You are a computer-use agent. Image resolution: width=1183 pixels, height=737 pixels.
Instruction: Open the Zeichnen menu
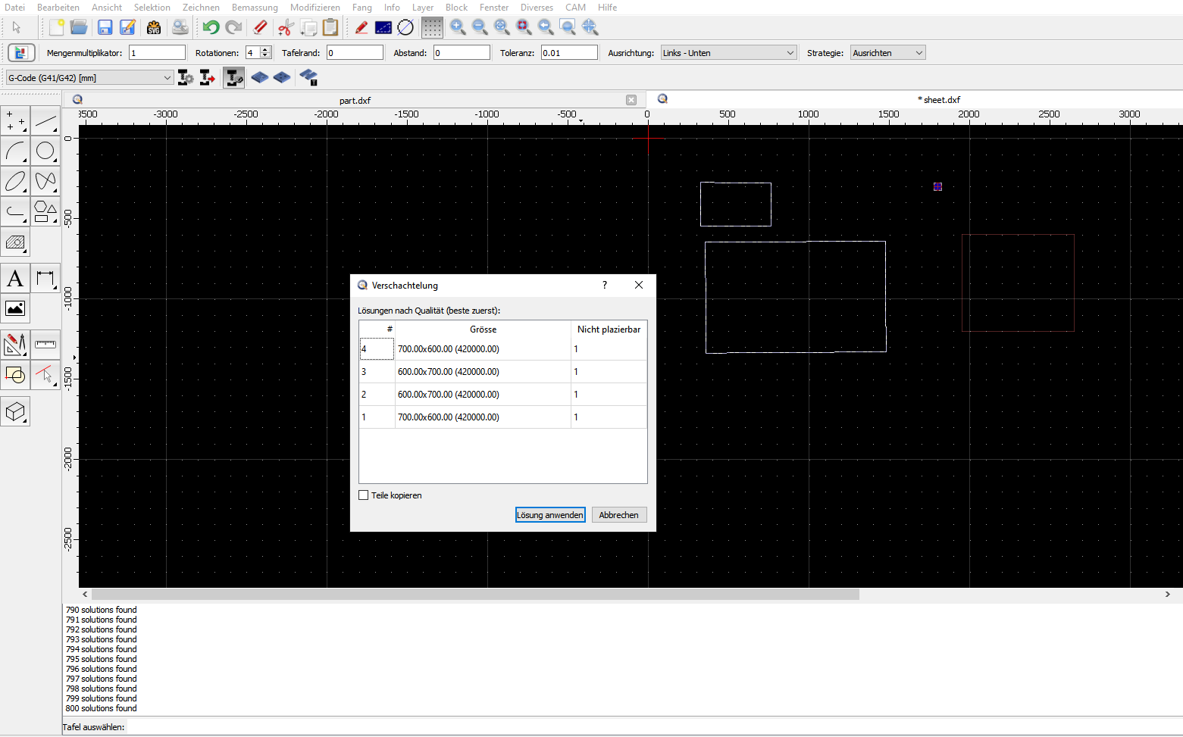[201, 8]
